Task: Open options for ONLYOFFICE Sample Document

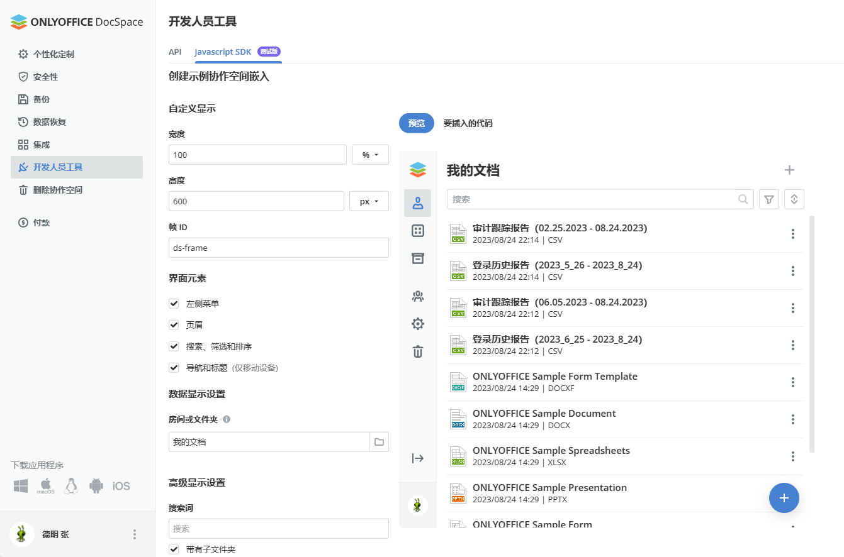Action: coord(793,419)
